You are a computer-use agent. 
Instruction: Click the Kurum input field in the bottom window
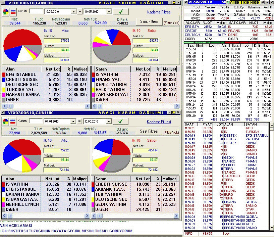click(36, 121)
